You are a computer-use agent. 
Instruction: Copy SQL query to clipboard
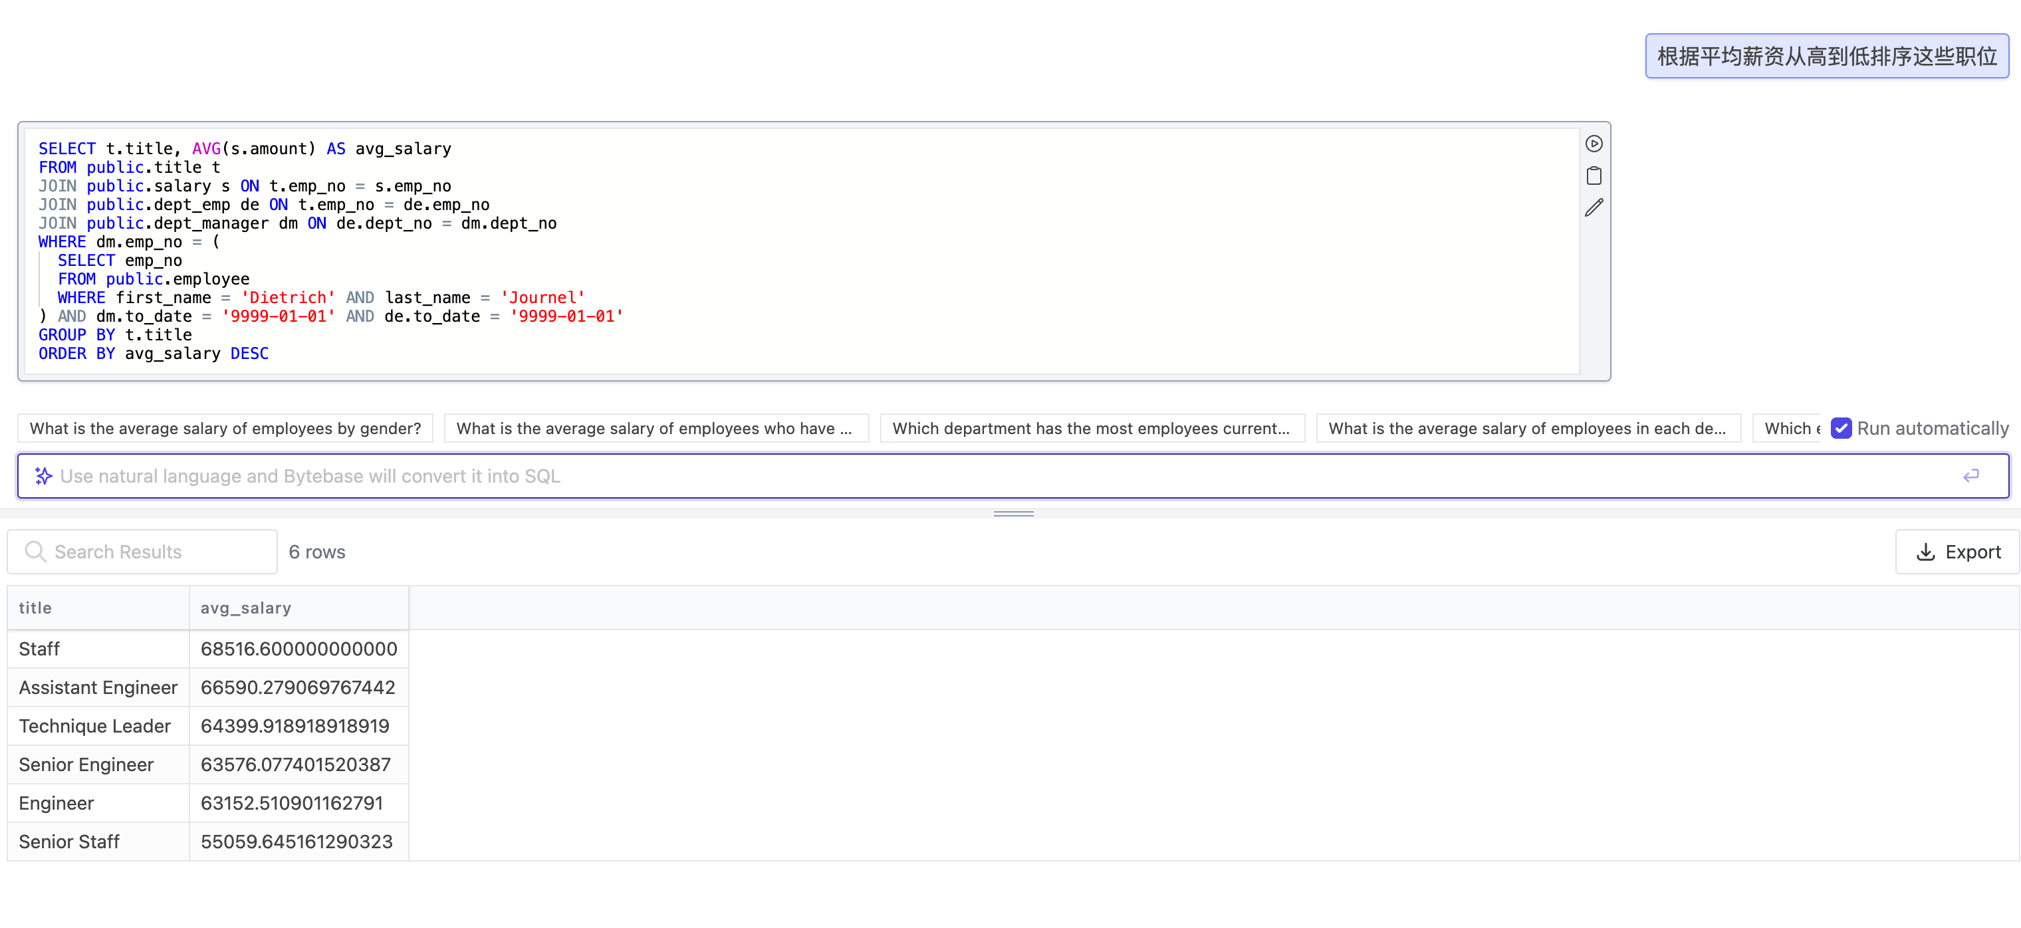point(1594,175)
